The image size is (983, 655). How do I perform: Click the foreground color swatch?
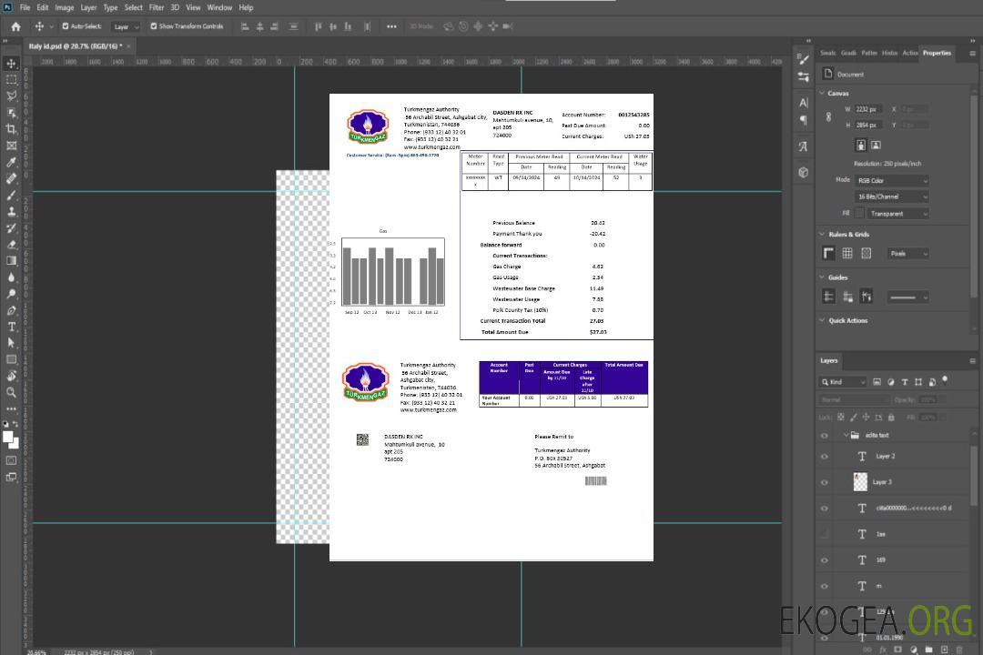[x=8, y=438]
